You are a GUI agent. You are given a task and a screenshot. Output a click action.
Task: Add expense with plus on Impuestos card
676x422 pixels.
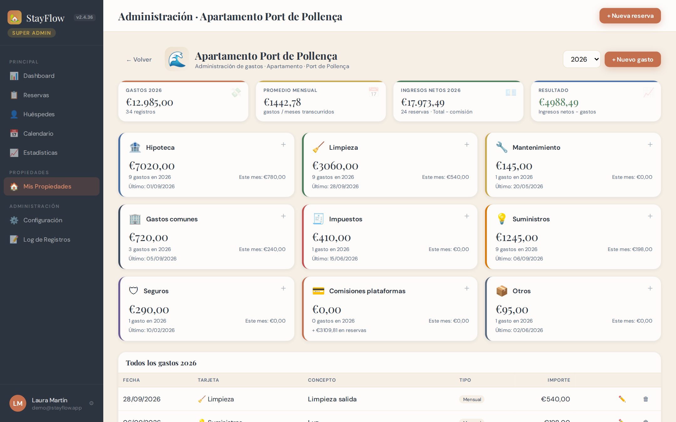pyautogui.click(x=467, y=216)
